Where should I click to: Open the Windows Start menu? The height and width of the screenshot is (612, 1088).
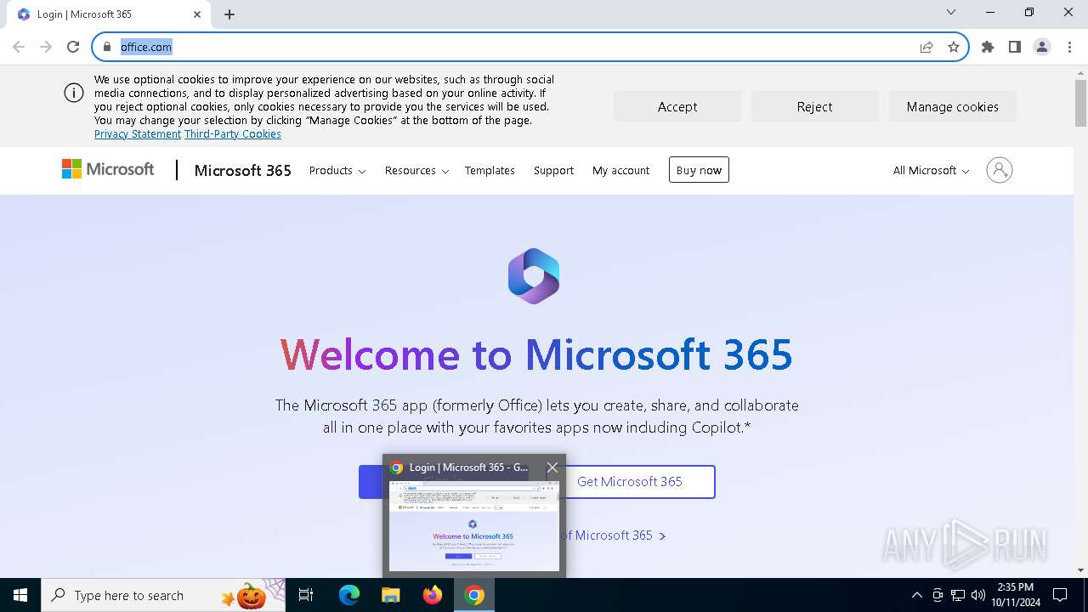20,595
